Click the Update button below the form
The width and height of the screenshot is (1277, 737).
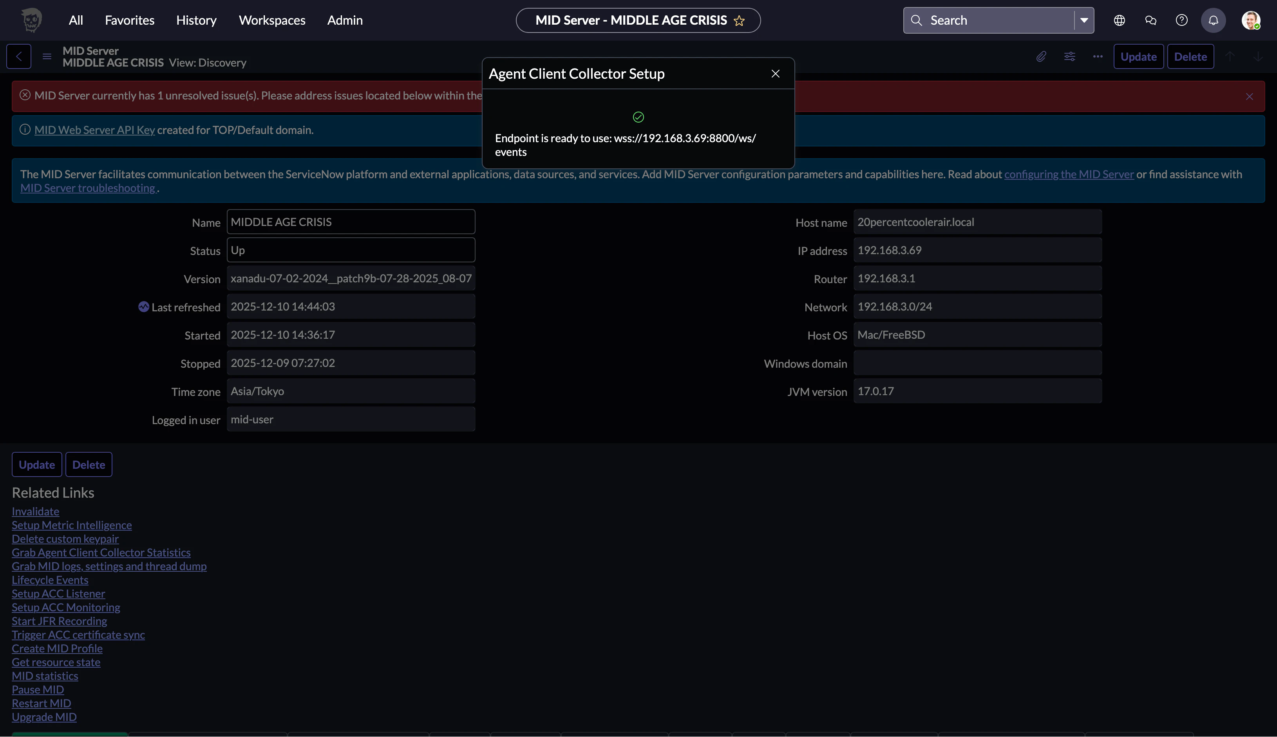(x=37, y=464)
